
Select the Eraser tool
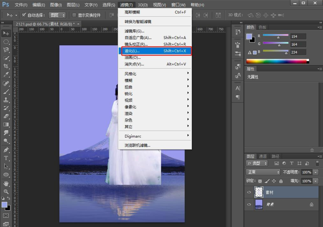pos(6,116)
